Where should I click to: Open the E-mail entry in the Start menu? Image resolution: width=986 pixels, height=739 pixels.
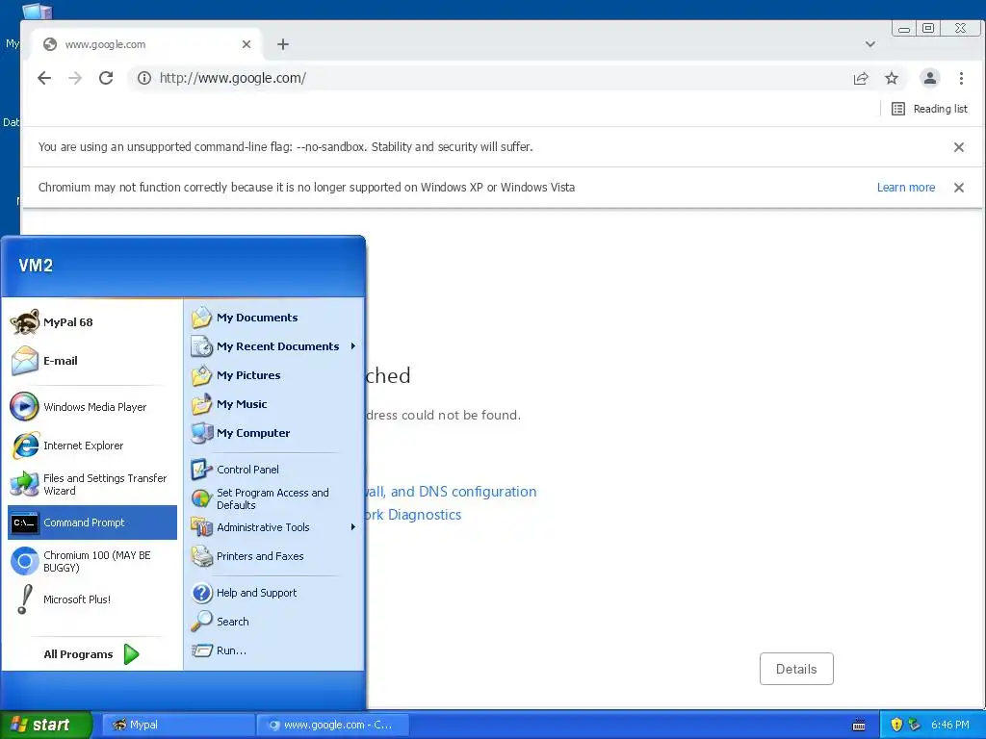(x=91, y=361)
